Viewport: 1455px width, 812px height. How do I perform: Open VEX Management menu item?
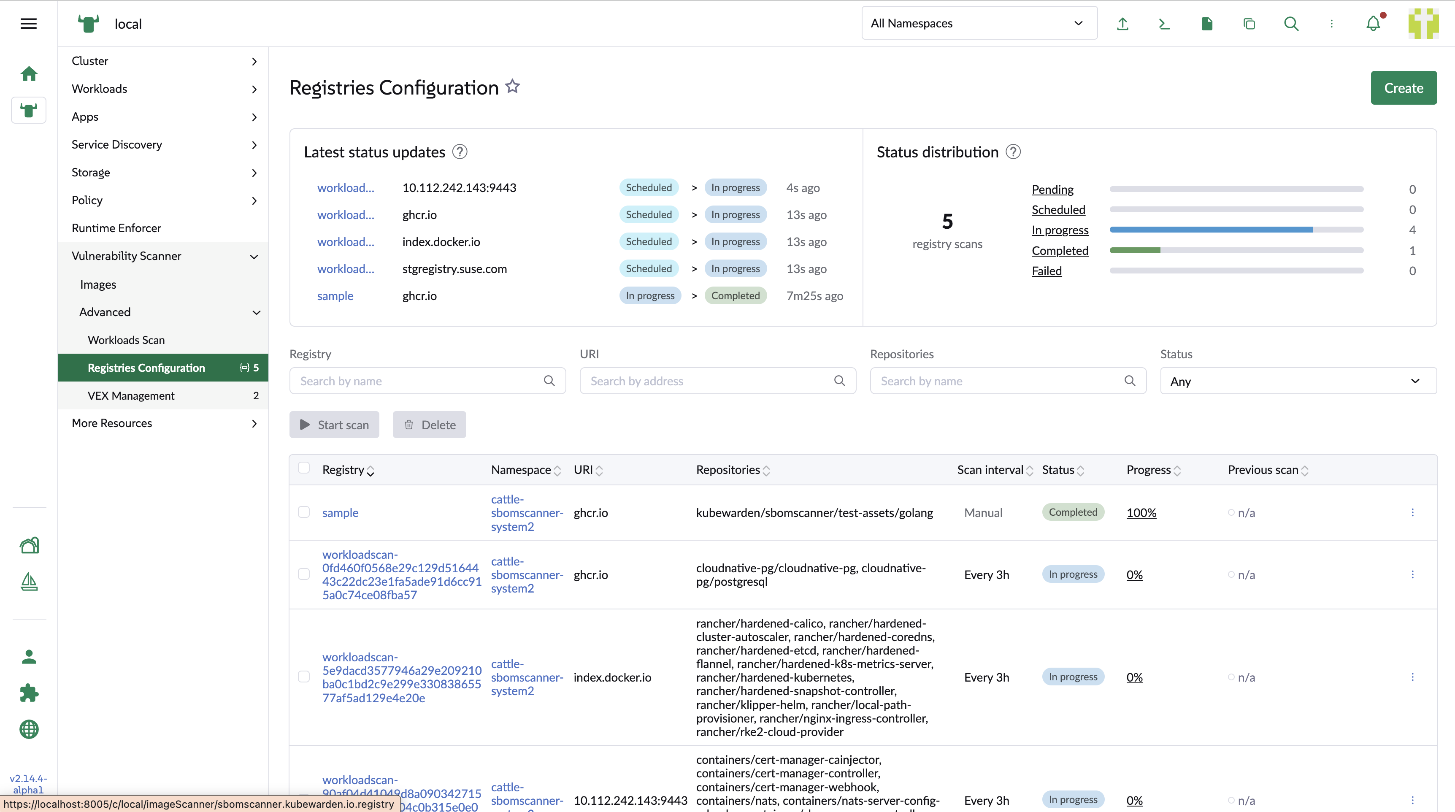click(x=162, y=395)
